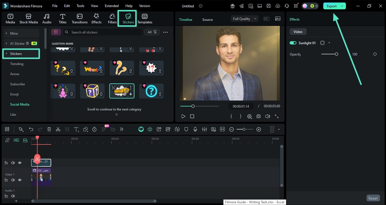Mute the Audio 1 track
The width and height of the screenshot is (386, 205).
(13, 196)
